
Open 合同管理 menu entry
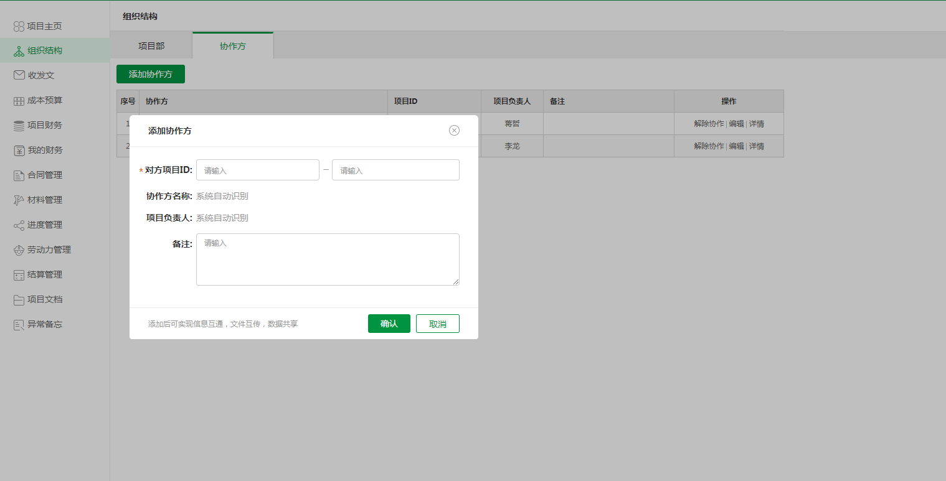(x=55, y=175)
